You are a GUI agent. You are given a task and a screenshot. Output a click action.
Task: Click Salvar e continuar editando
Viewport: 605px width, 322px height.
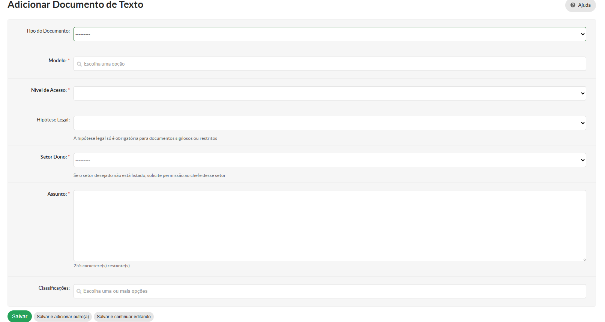123,317
